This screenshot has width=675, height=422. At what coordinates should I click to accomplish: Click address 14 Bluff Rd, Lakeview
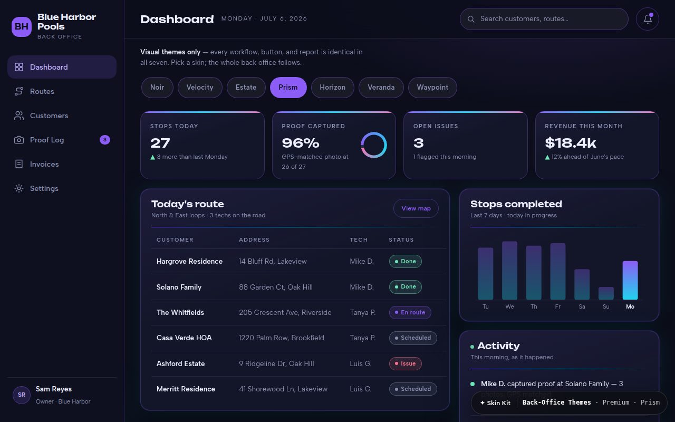pos(273,262)
